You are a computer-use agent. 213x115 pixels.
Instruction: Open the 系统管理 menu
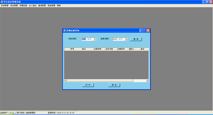(x=5, y=6)
